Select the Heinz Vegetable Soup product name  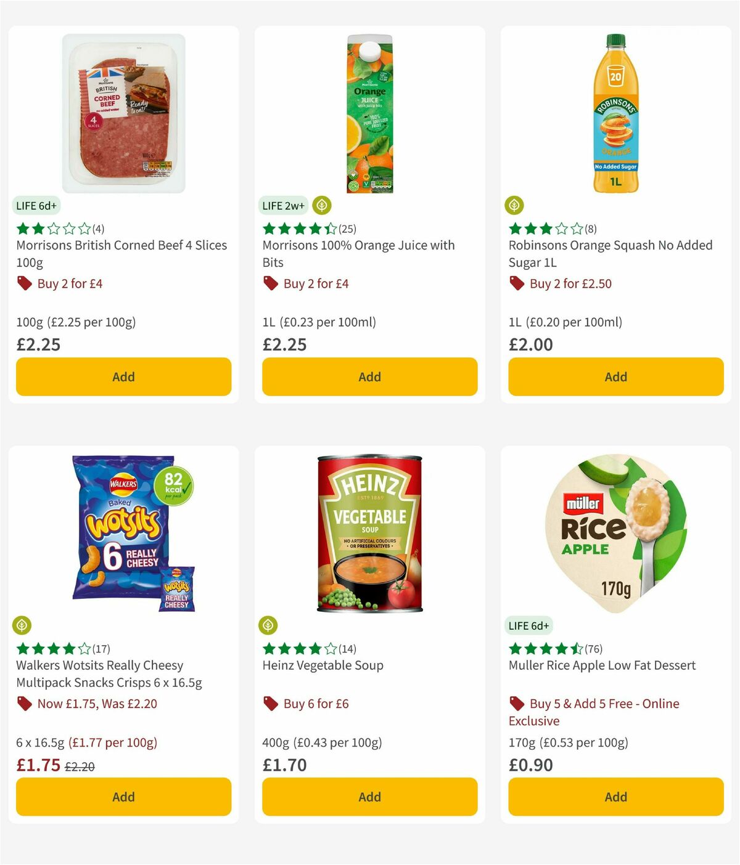pos(323,665)
